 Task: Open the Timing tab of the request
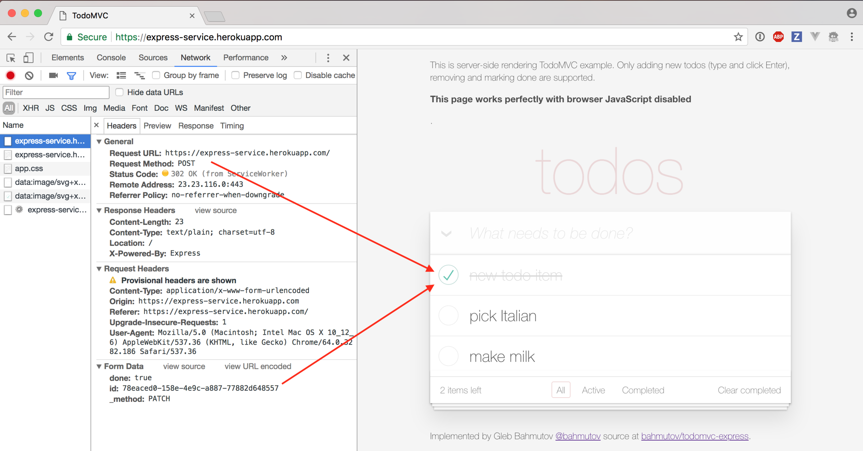point(232,126)
